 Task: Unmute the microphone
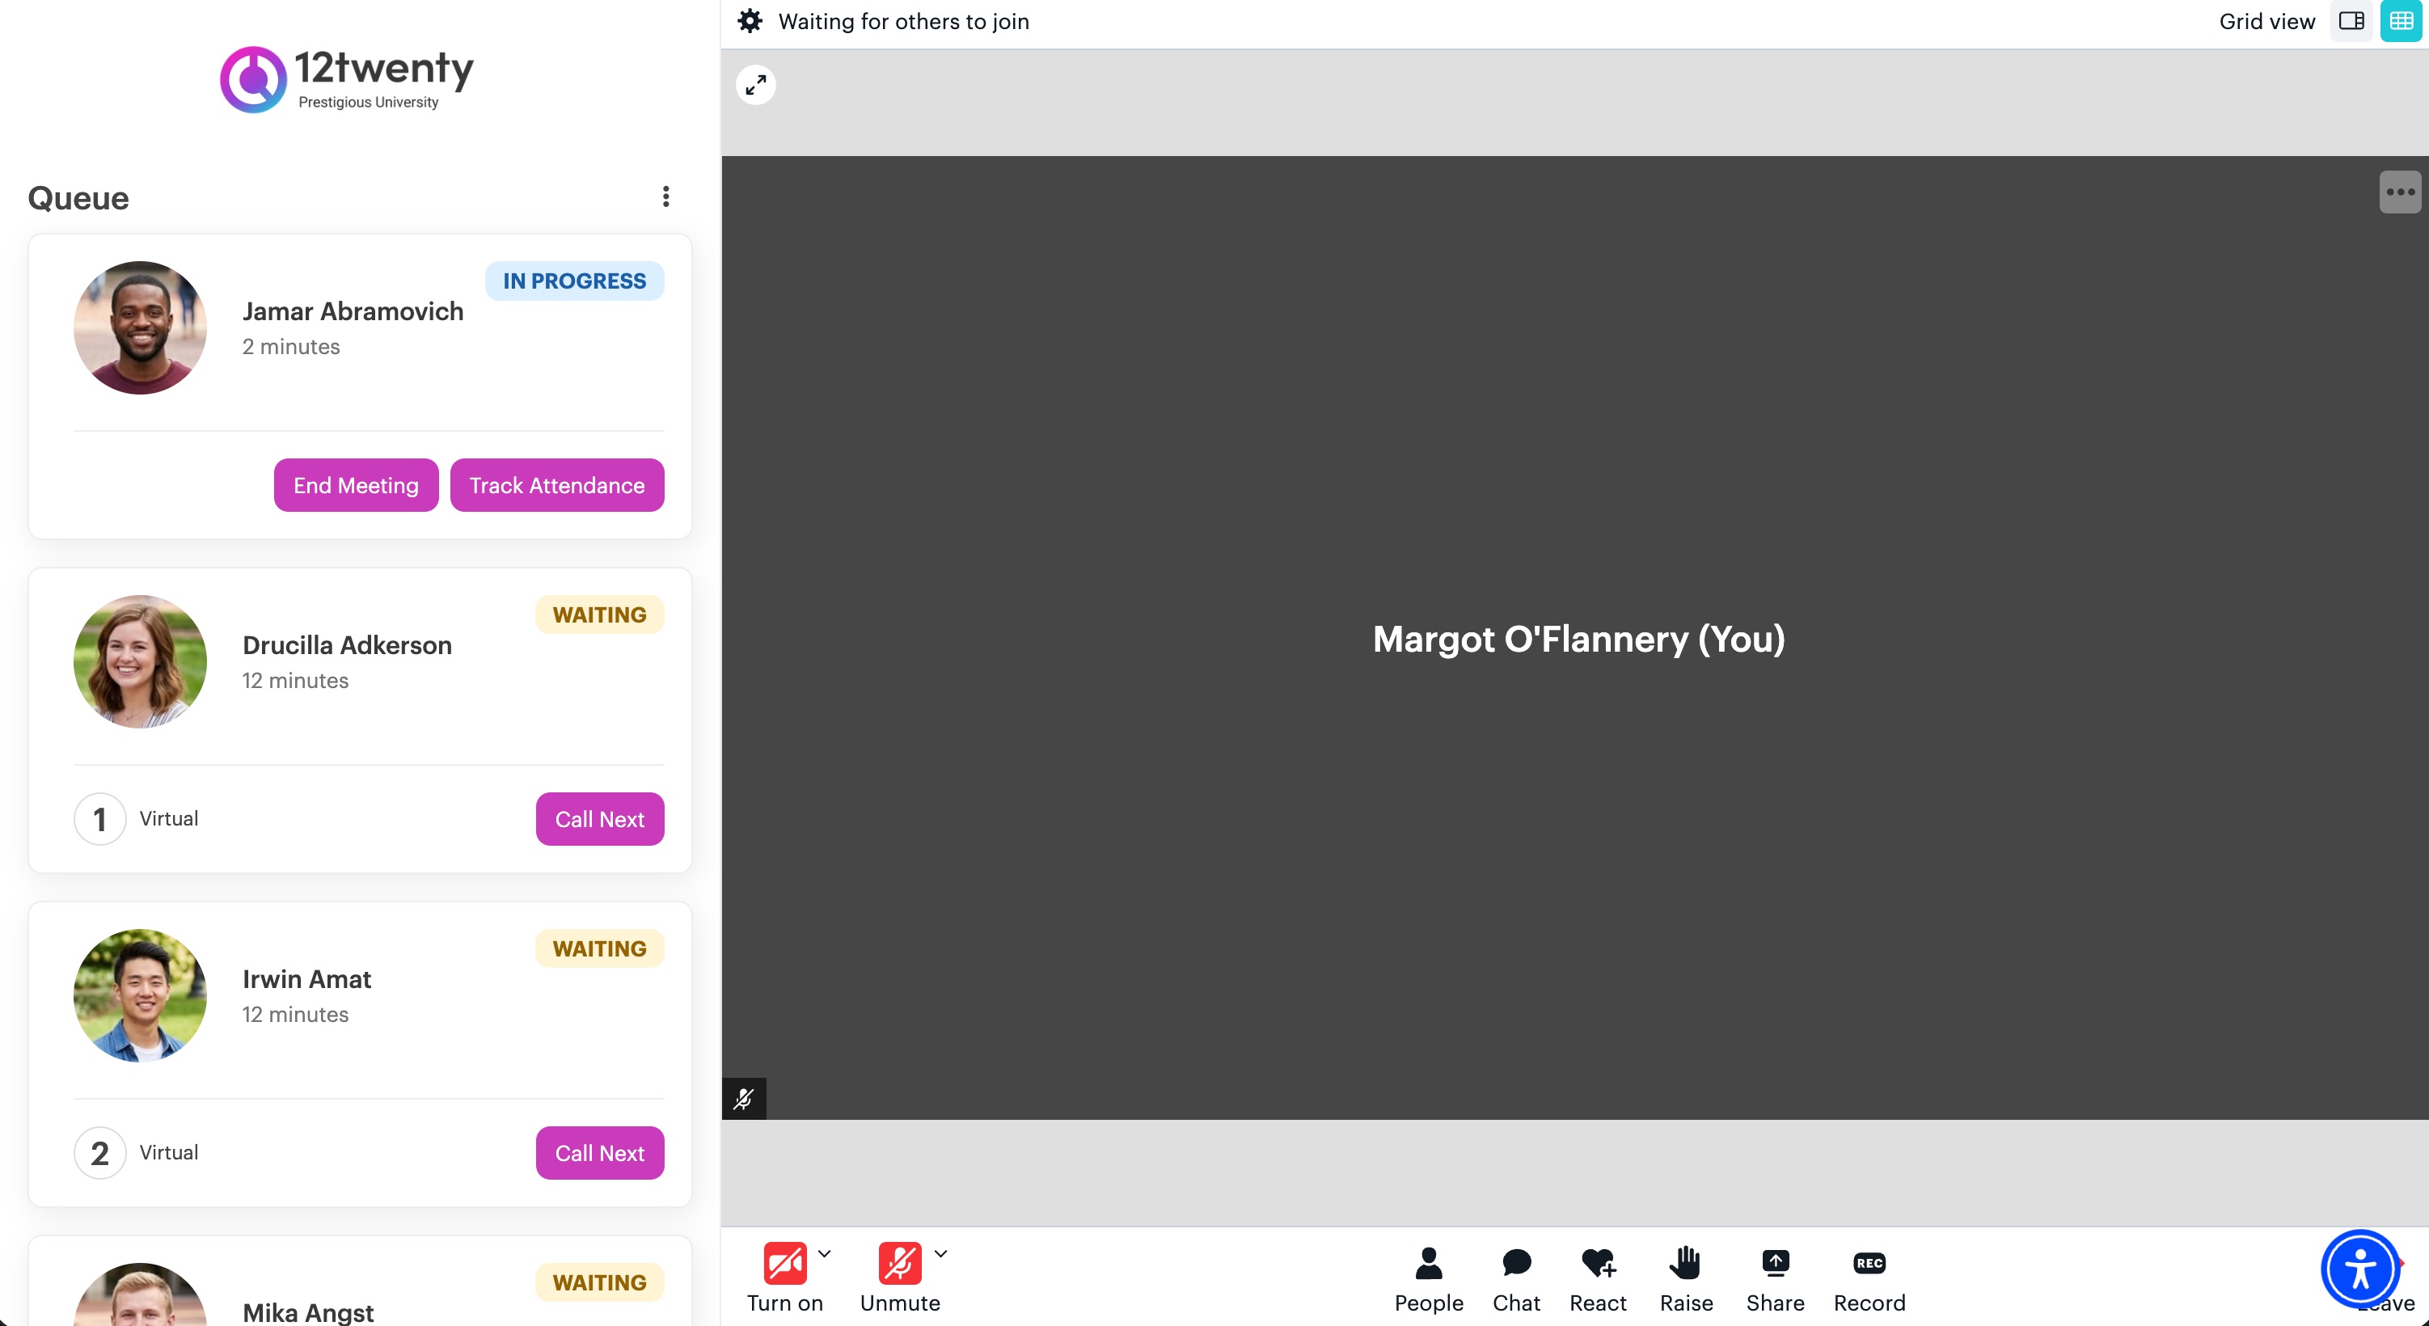point(900,1277)
